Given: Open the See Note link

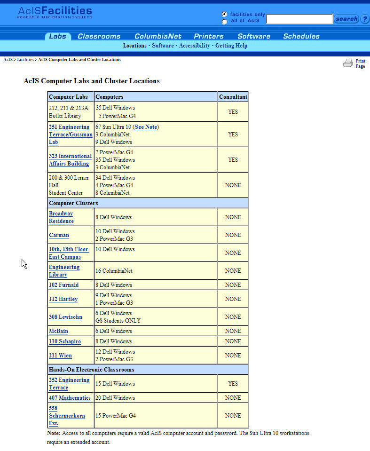Looking at the screenshot, I should 146,127.
